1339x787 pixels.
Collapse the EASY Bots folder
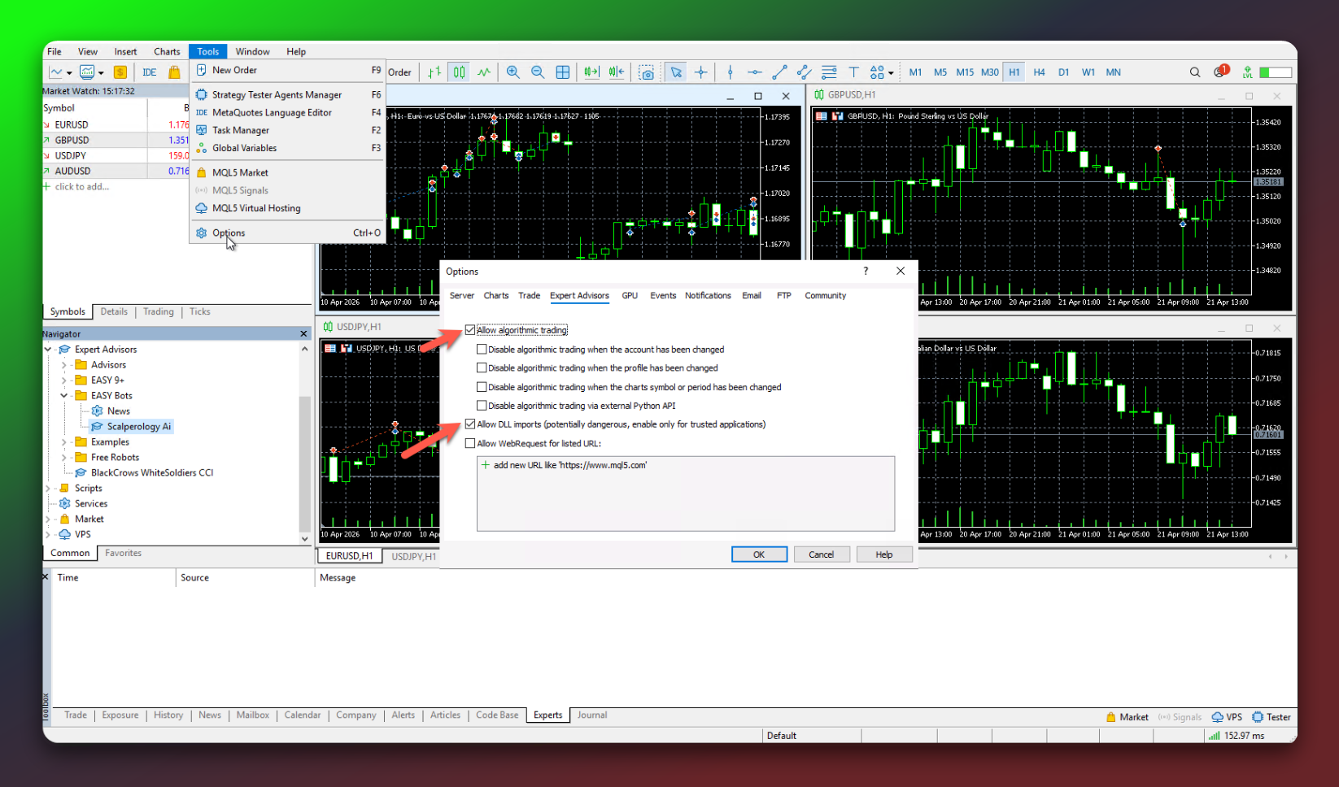[63, 395]
